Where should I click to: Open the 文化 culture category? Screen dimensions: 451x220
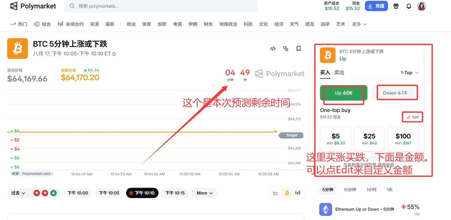pos(264,24)
